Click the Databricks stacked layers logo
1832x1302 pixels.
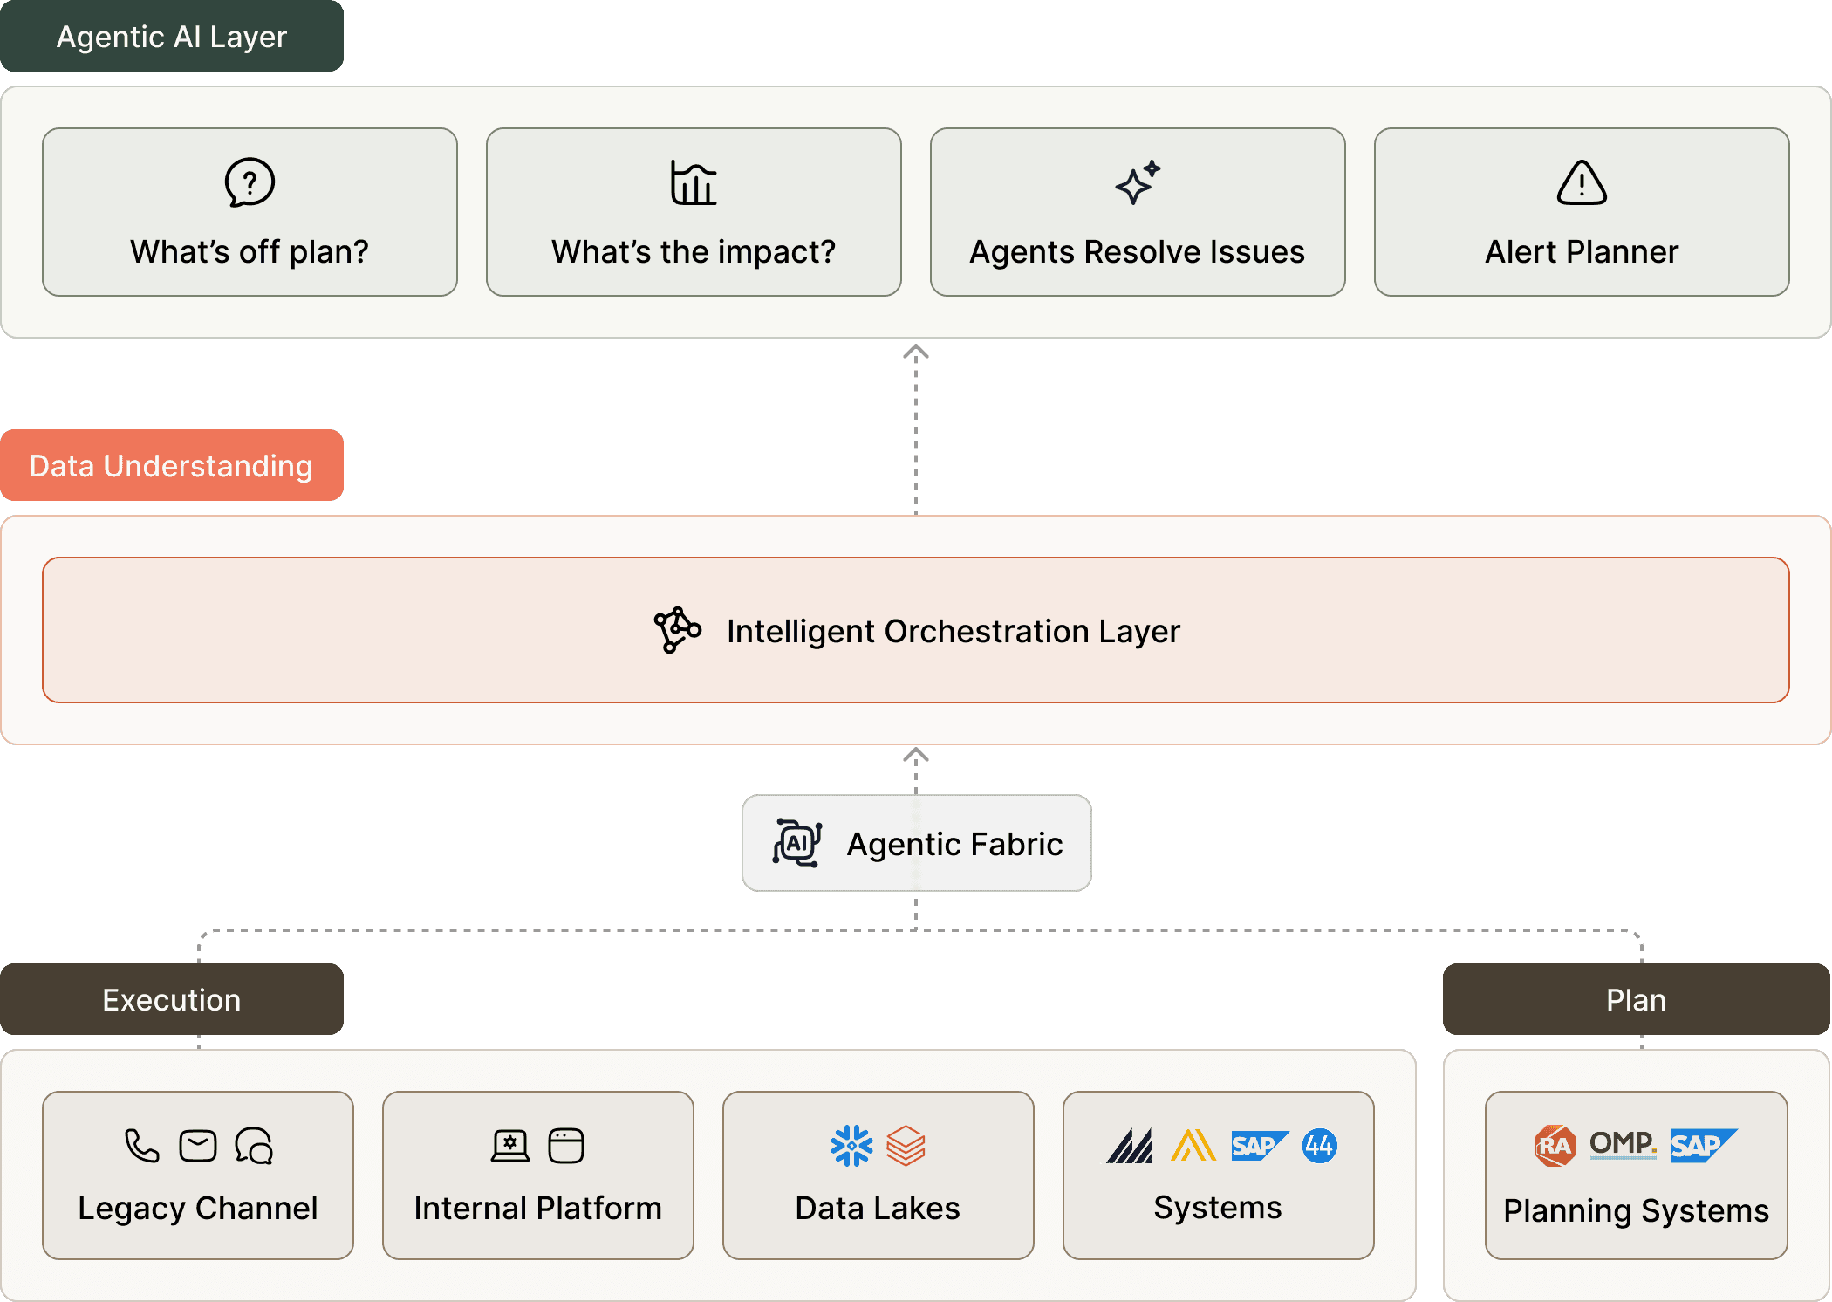click(x=906, y=1146)
